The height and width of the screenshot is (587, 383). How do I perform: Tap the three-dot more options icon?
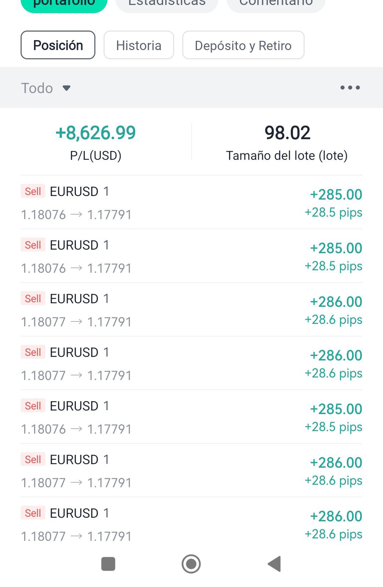point(350,87)
